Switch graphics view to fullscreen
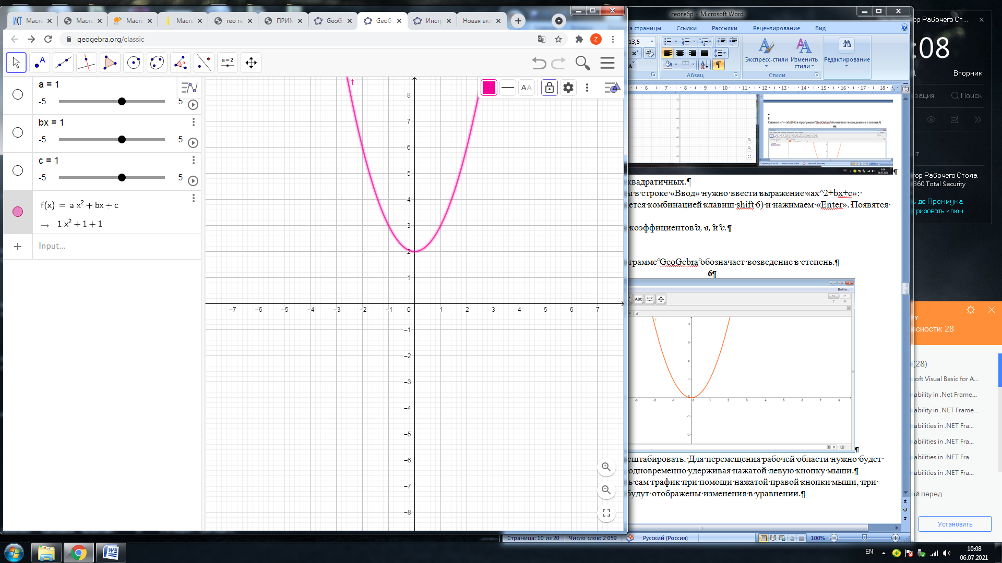1002x563 pixels. click(606, 513)
